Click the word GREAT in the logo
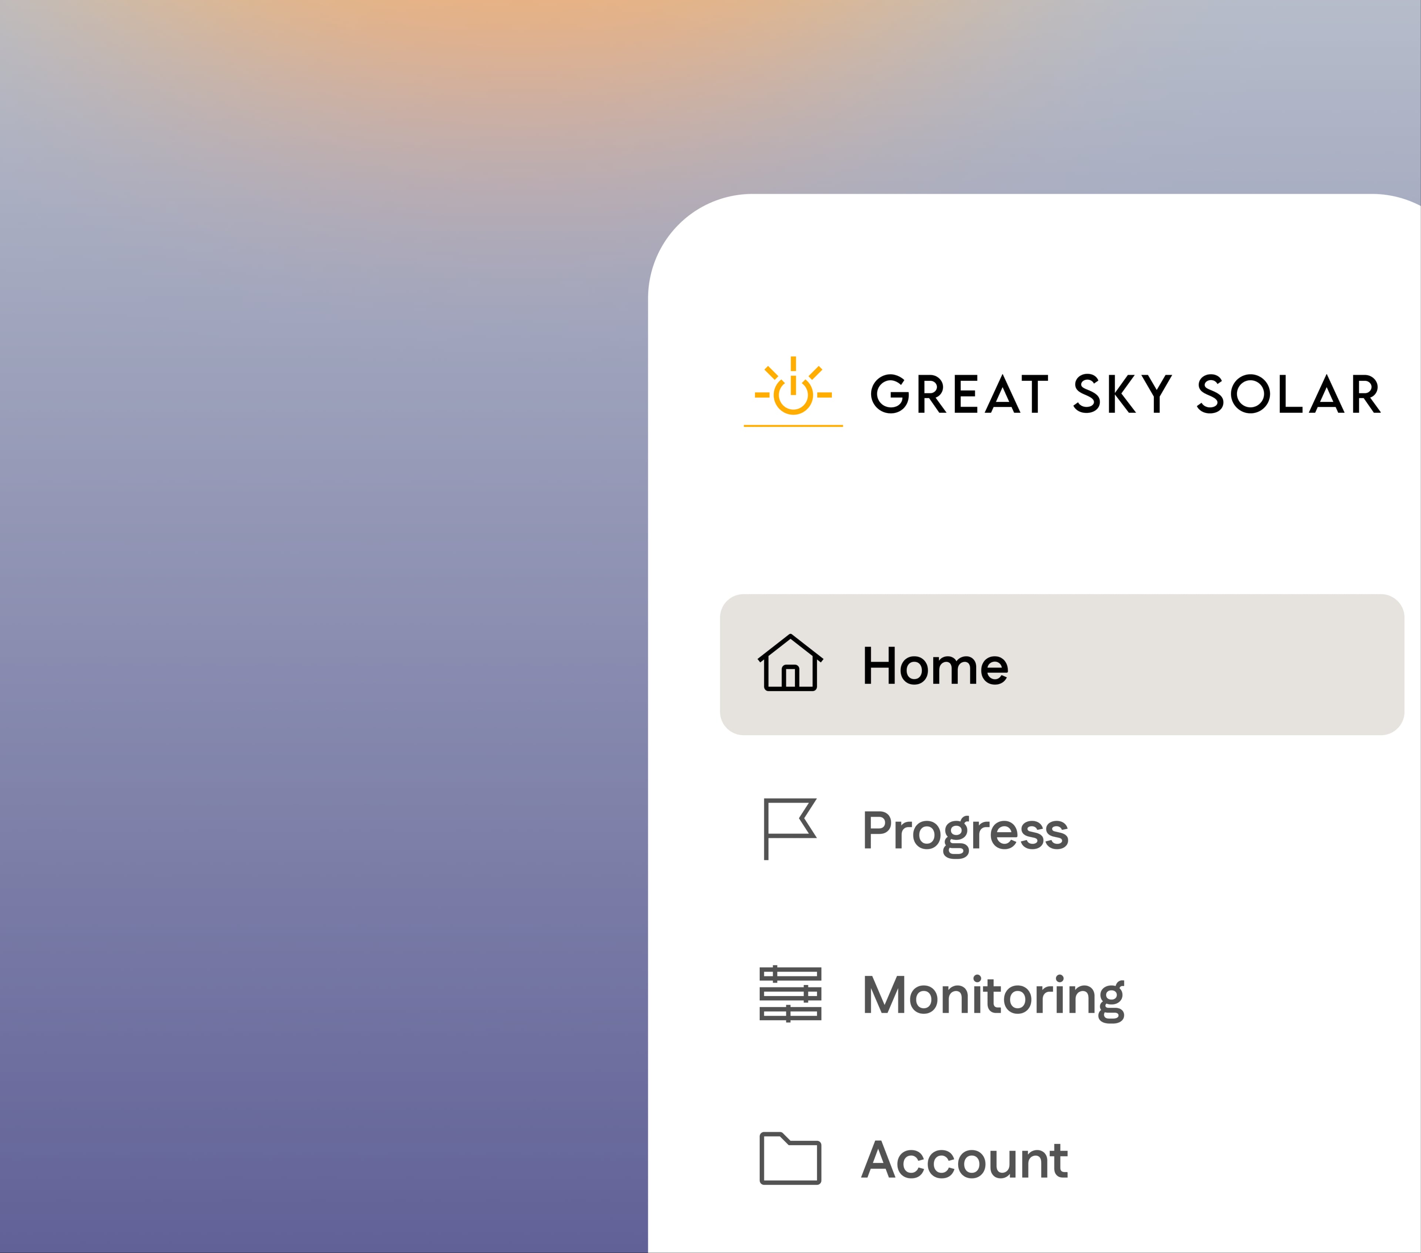The height and width of the screenshot is (1253, 1421). tap(959, 394)
